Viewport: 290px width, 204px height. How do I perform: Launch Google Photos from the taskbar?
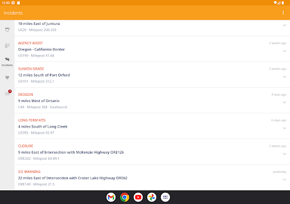coord(152,197)
